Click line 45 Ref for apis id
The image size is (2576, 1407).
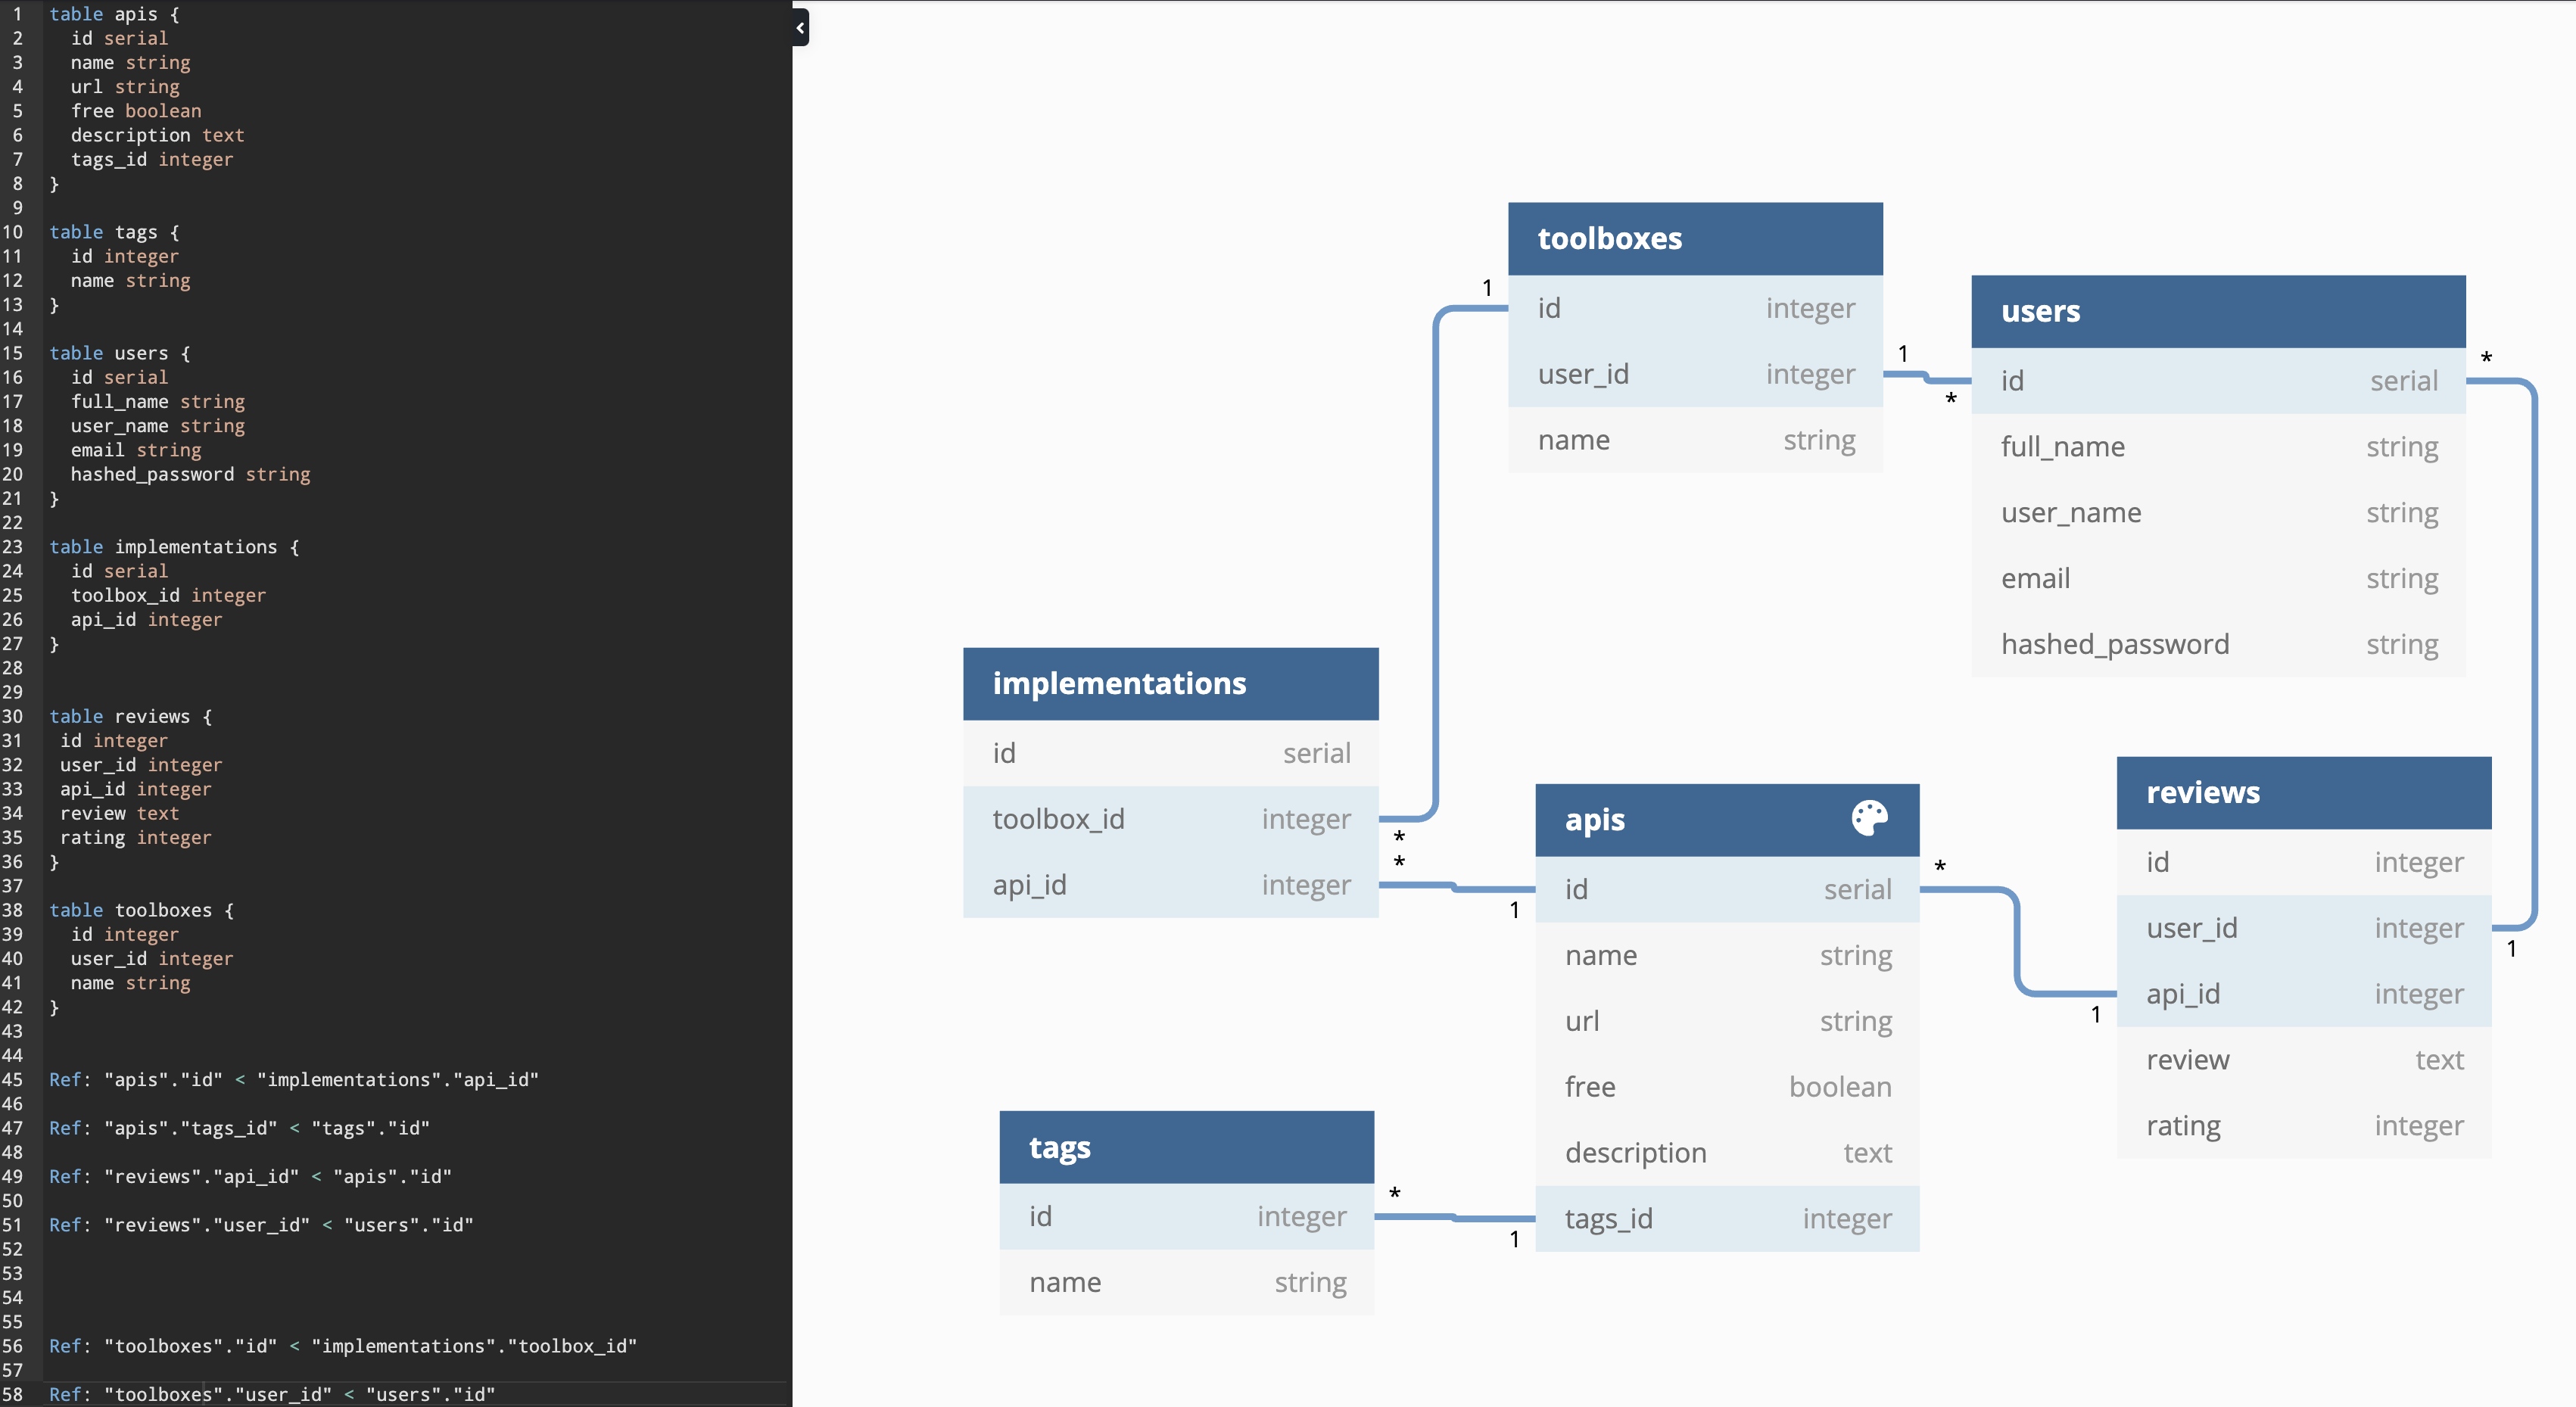[293, 1080]
